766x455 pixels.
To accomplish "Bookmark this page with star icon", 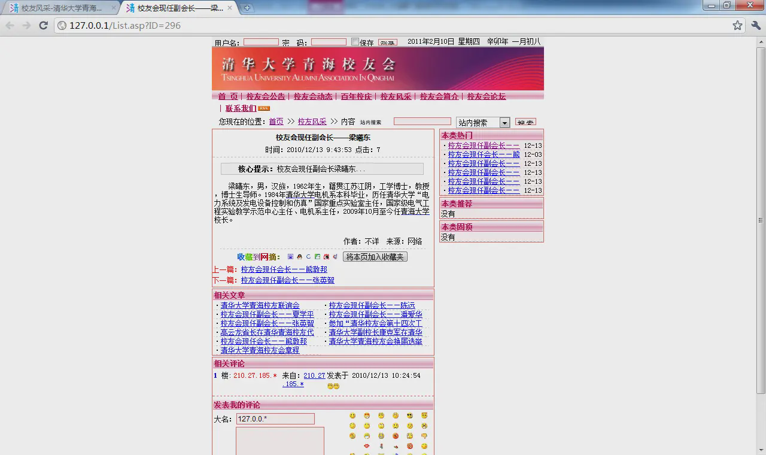I will coord(737,25).
